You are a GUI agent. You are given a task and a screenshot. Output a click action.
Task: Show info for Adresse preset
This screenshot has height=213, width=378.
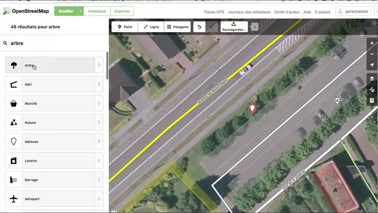[99, 141]
